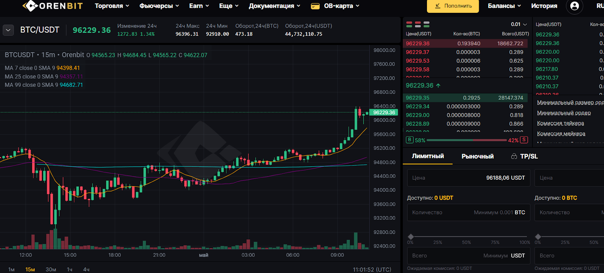The width and height of the screenshot is (604, 273).
Task: Click the Пополнить deposit button
Action: click(453, 6)
